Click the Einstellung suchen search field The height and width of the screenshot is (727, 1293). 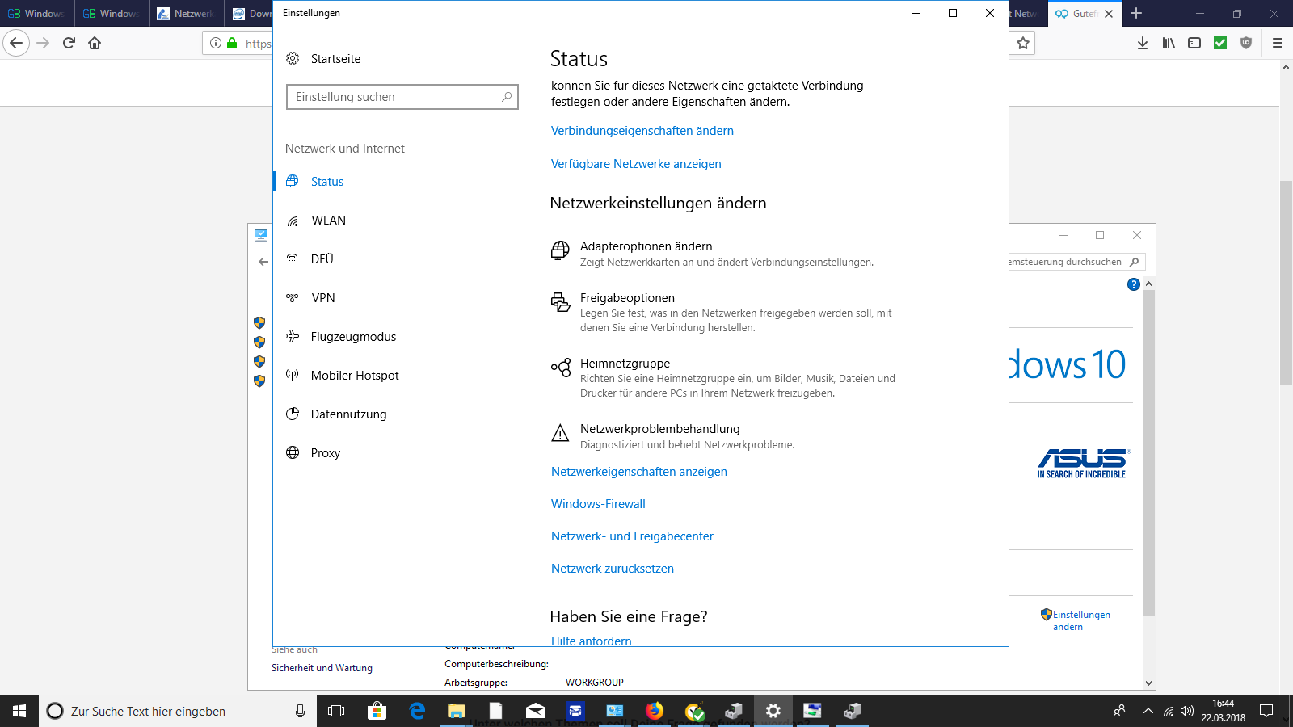pos(396,97)
